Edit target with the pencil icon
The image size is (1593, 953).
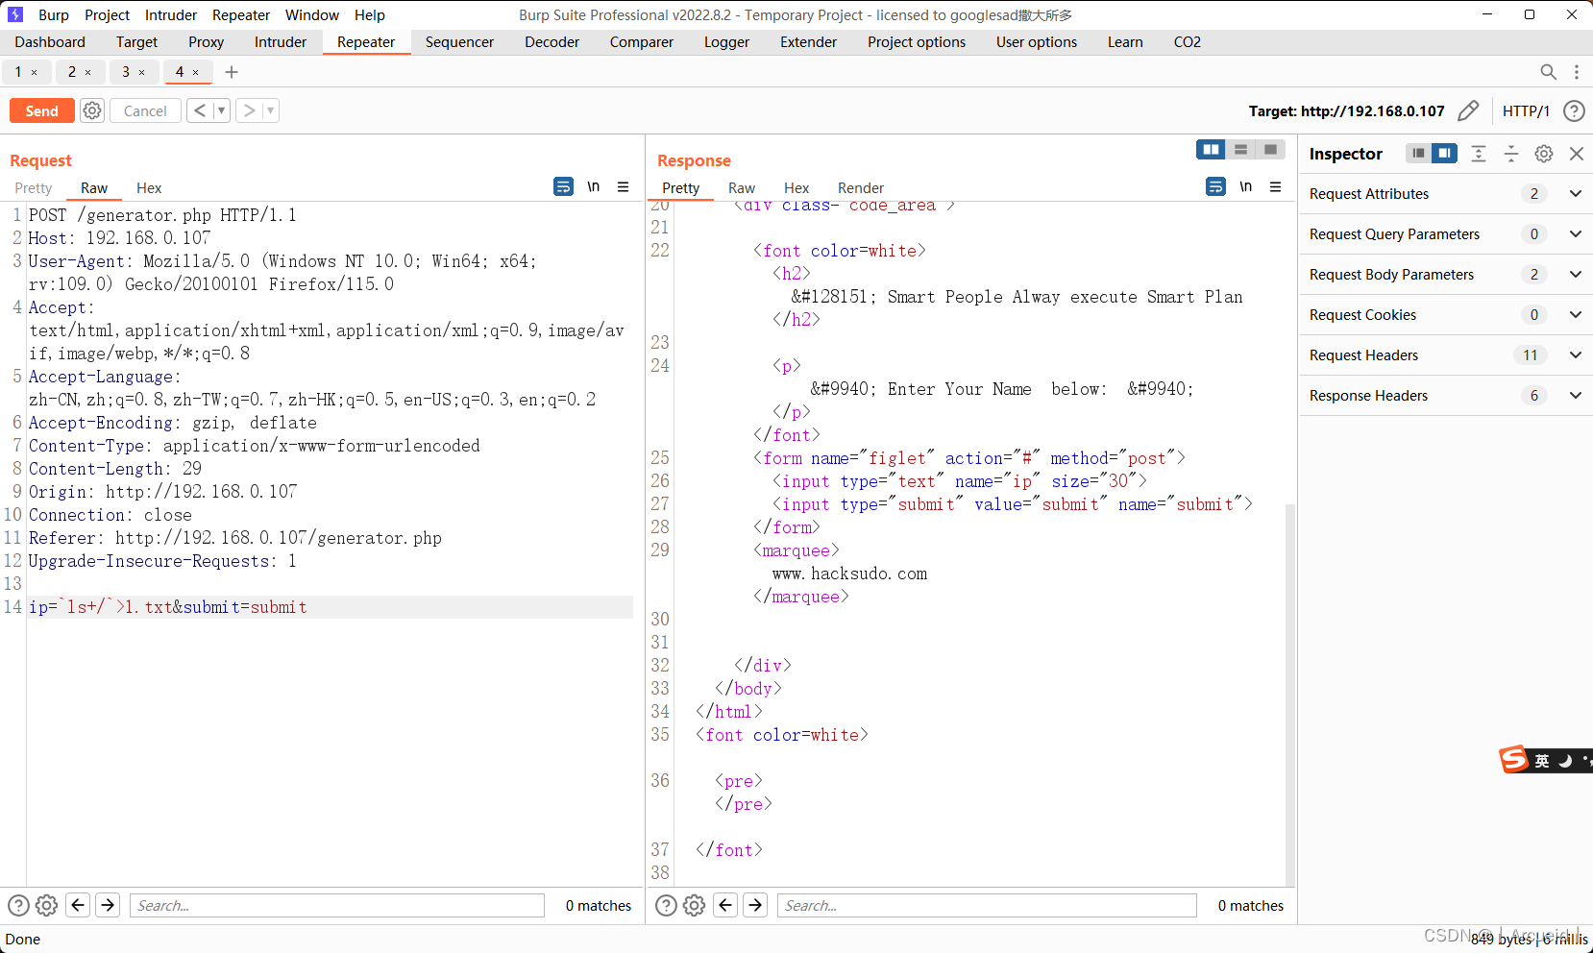click(x=1468, y=110)
